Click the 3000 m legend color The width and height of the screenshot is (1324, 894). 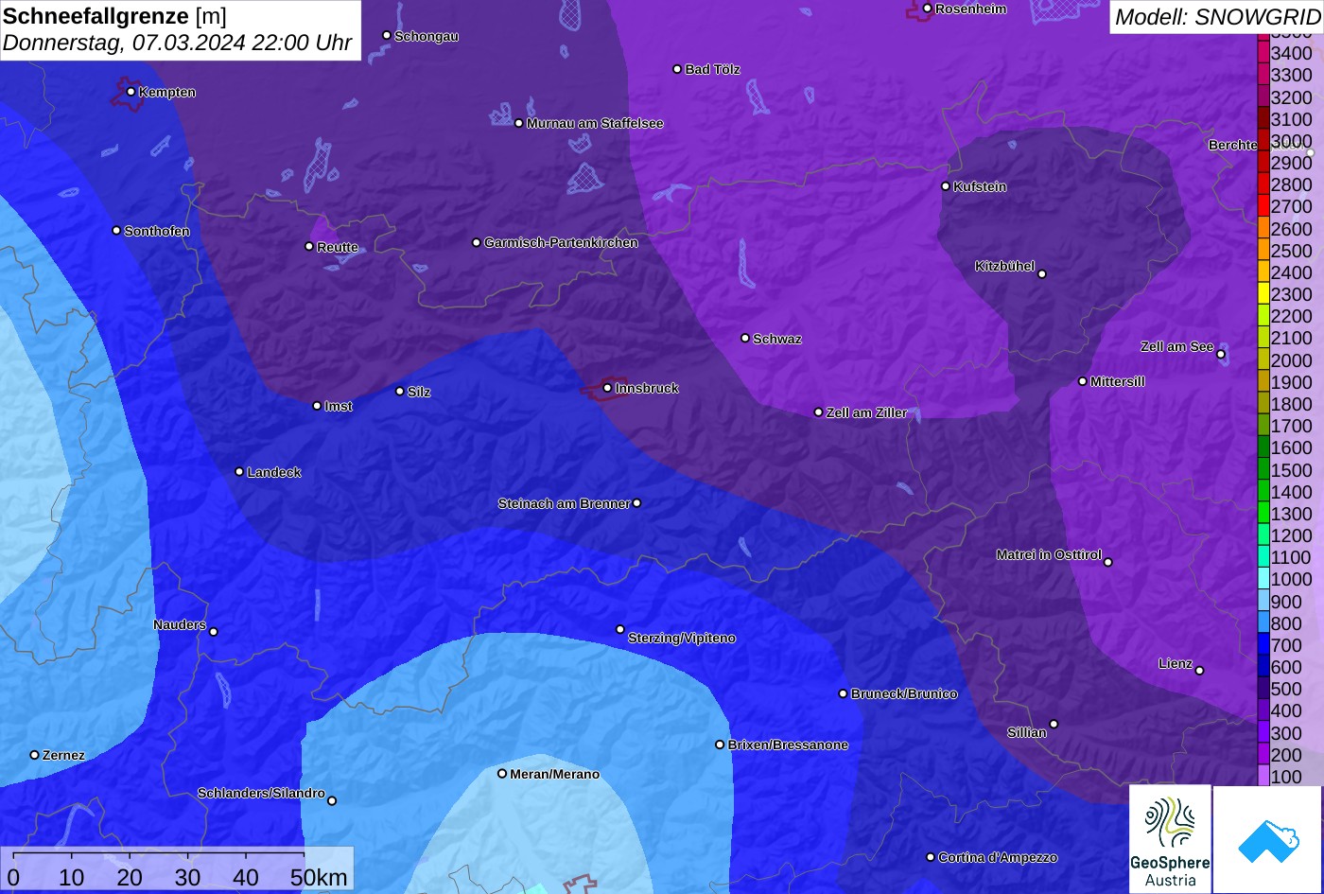1263,141
